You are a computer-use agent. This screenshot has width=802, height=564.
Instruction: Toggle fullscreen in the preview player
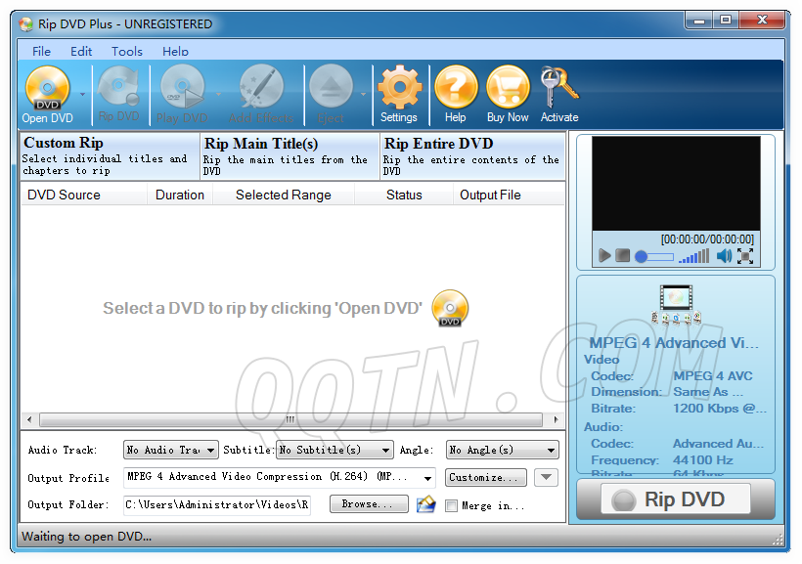tap(745, 256)
